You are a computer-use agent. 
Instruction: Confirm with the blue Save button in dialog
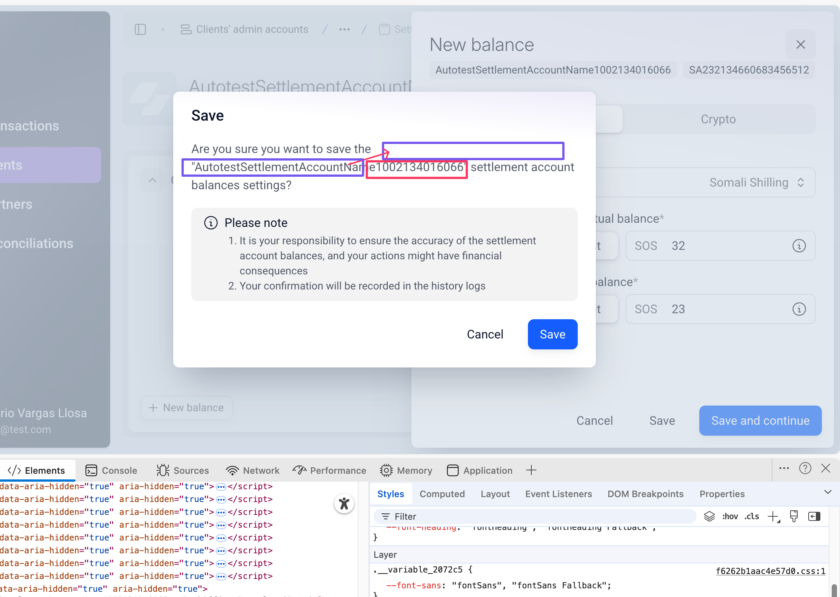(552, 334)
